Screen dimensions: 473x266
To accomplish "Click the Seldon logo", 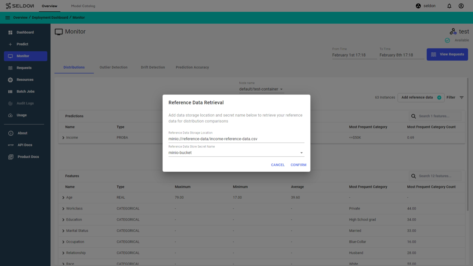I will click(x=20, y=6).
